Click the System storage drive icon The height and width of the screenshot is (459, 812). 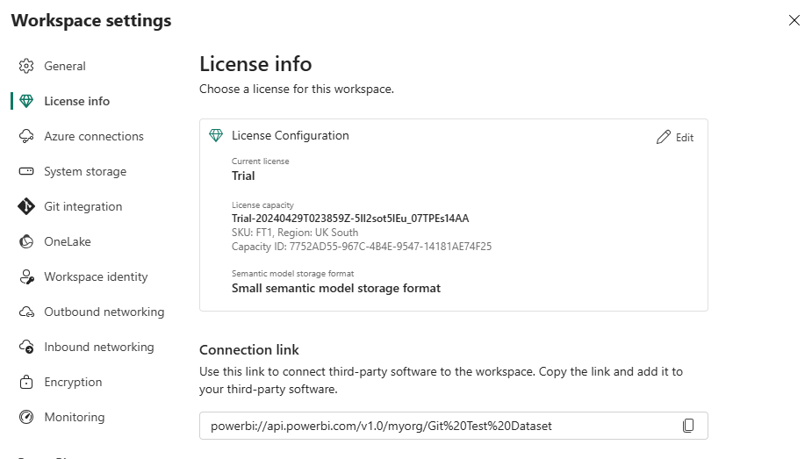tap(26, 171)
